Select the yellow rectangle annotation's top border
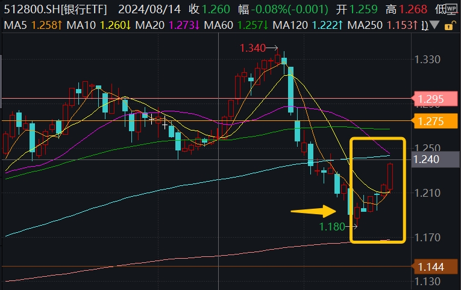 point(378,140)
